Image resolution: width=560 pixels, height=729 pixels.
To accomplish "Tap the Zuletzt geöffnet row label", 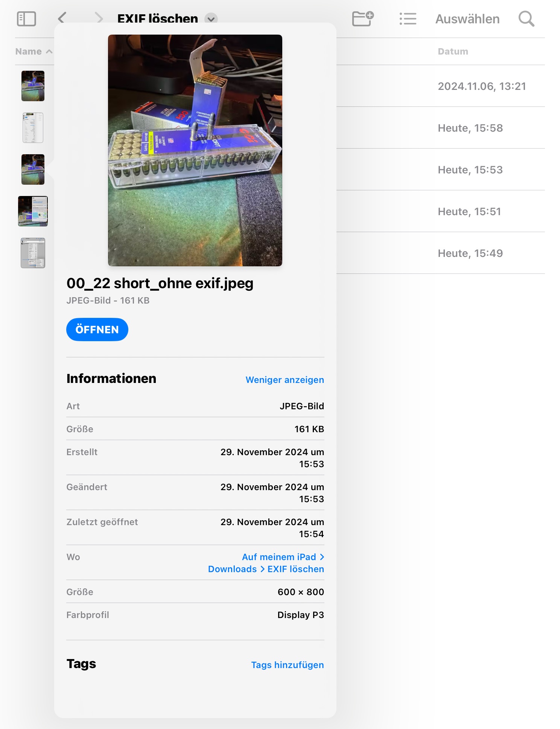I will (x=102, y=522).
